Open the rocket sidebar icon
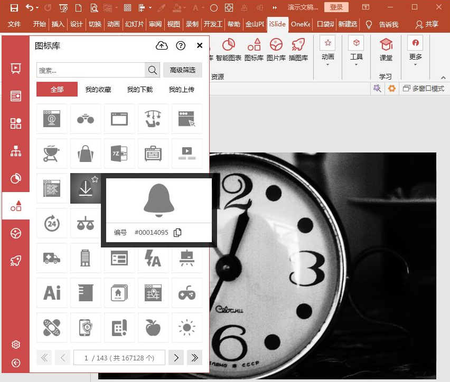Screen dimensions: 450x382 point(16,261)
